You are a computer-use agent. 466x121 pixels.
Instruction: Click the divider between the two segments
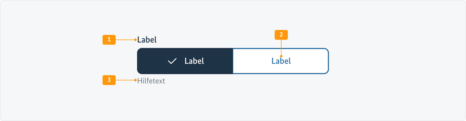(233, 61)
